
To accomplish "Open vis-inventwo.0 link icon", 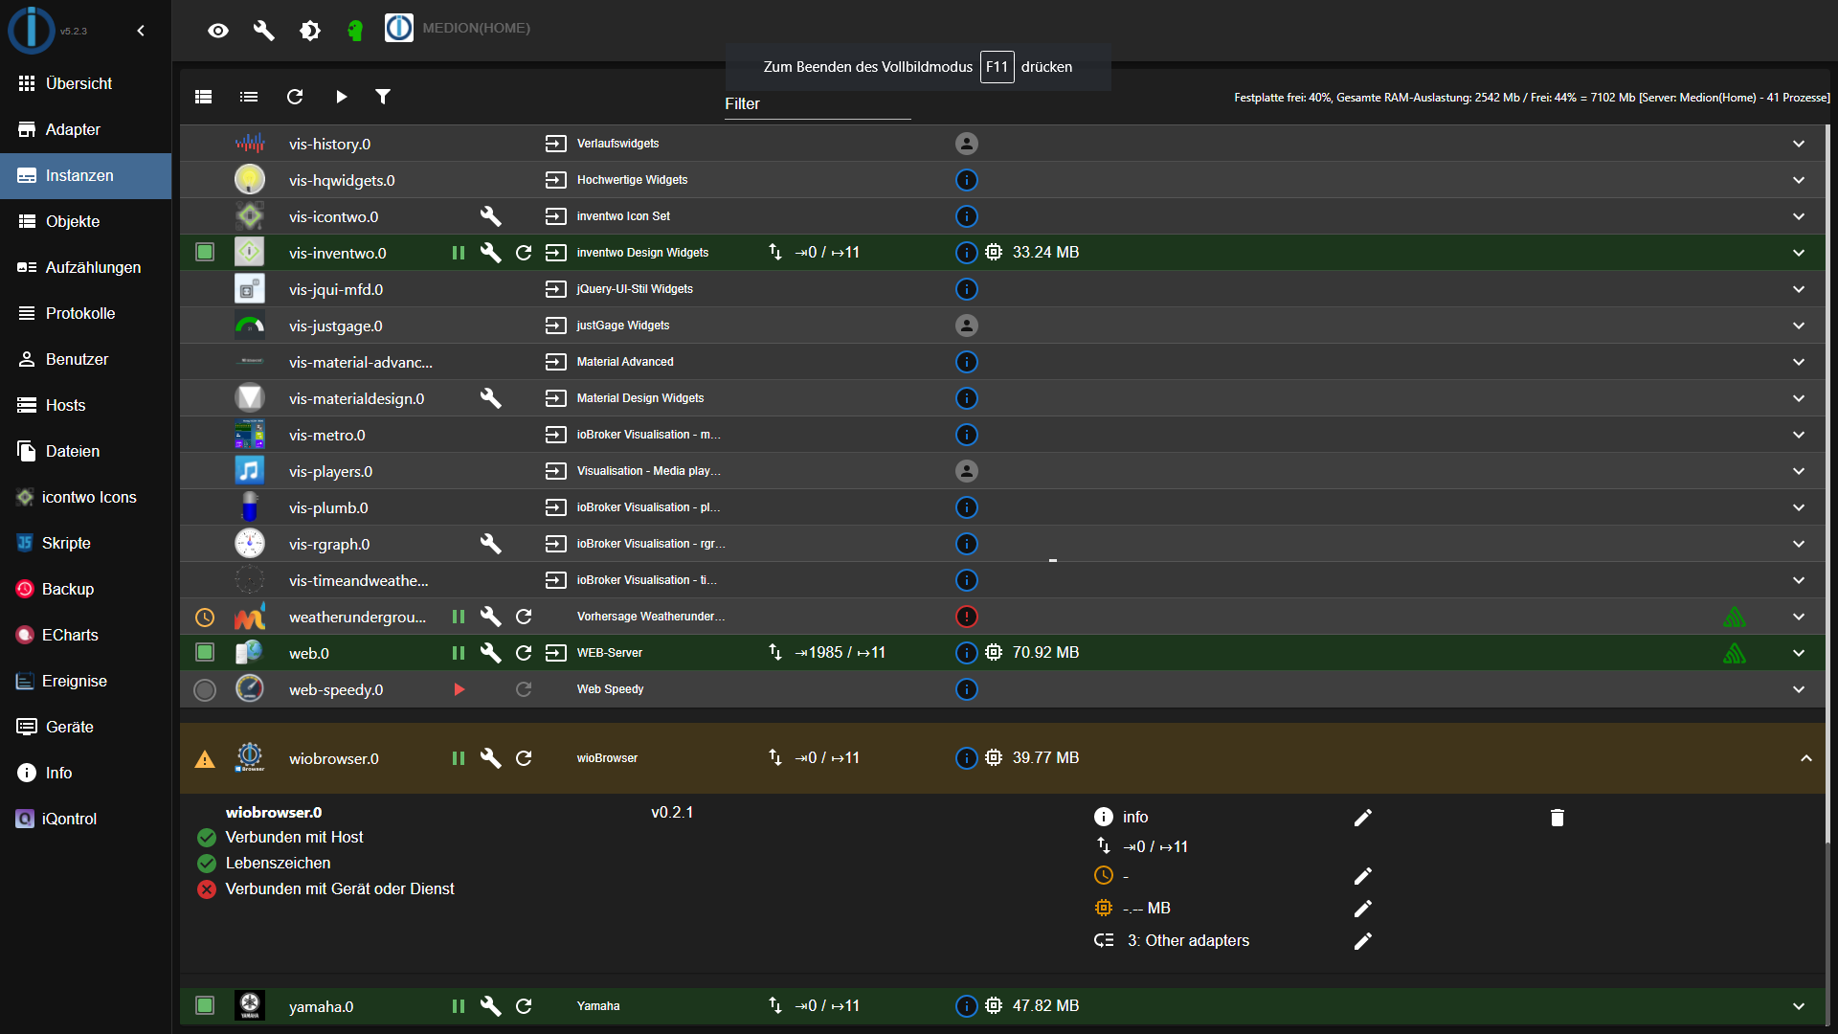I will (556, 253).
